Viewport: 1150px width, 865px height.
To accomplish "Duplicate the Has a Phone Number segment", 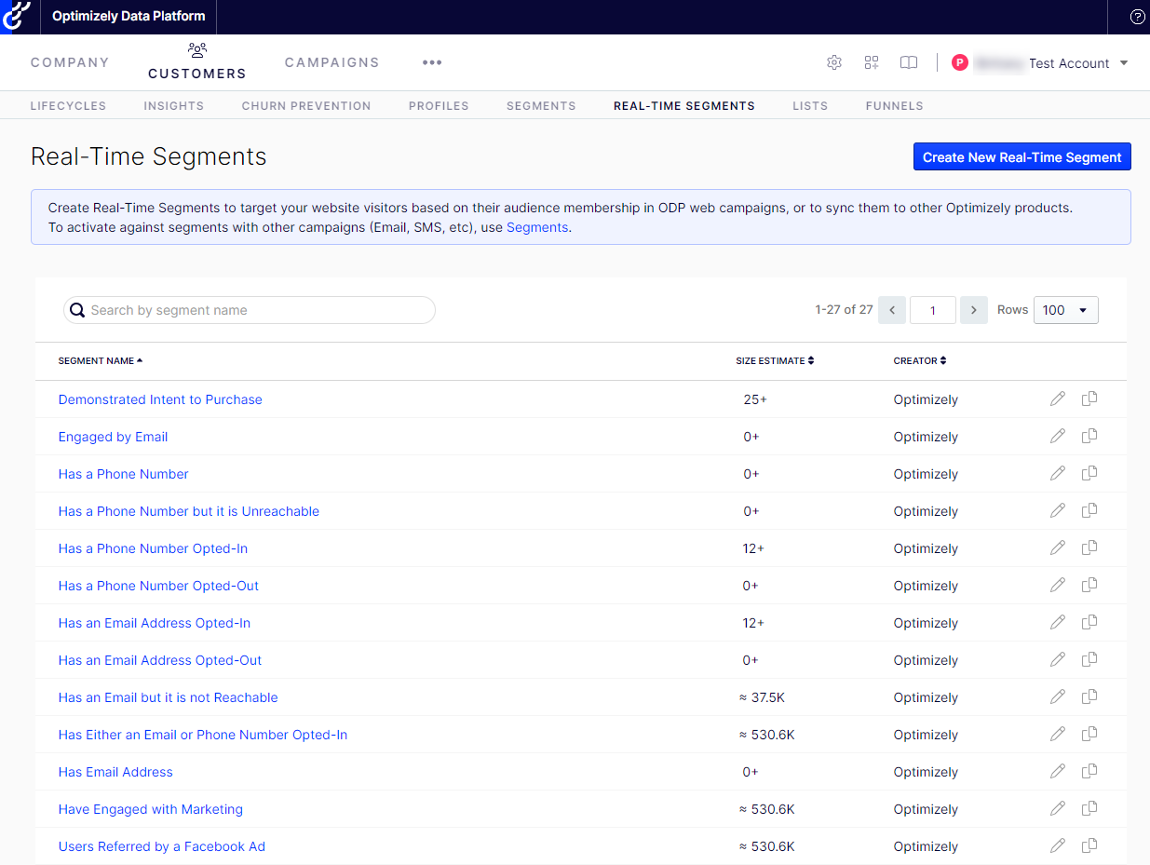I will pyautogui.click(x=1089, y=474).
